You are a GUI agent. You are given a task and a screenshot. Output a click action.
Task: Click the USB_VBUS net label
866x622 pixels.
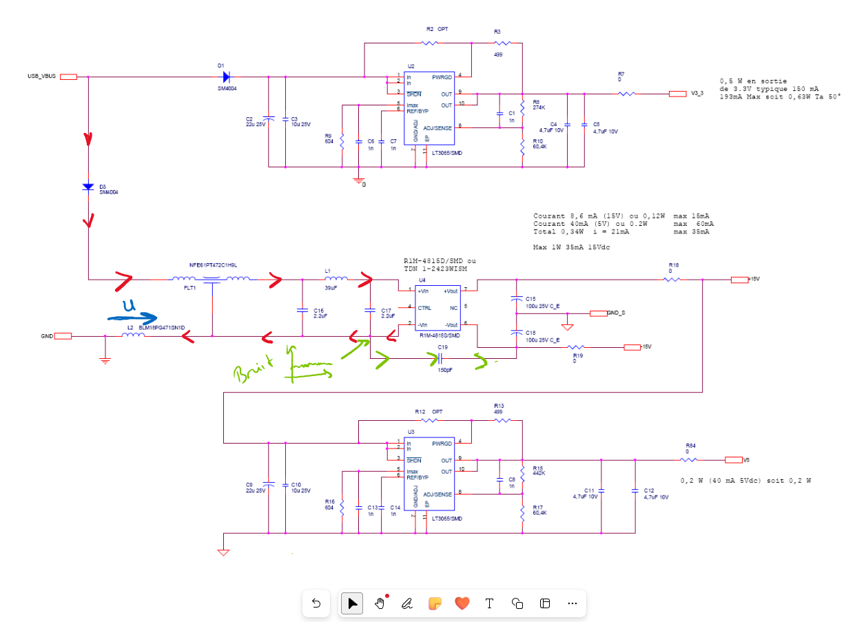pyautogui.click(x=42, y=76)
